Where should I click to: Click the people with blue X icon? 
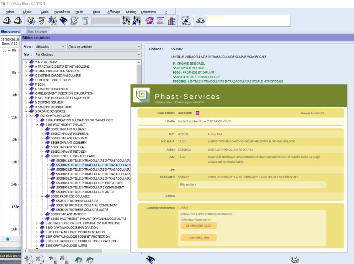137,21
